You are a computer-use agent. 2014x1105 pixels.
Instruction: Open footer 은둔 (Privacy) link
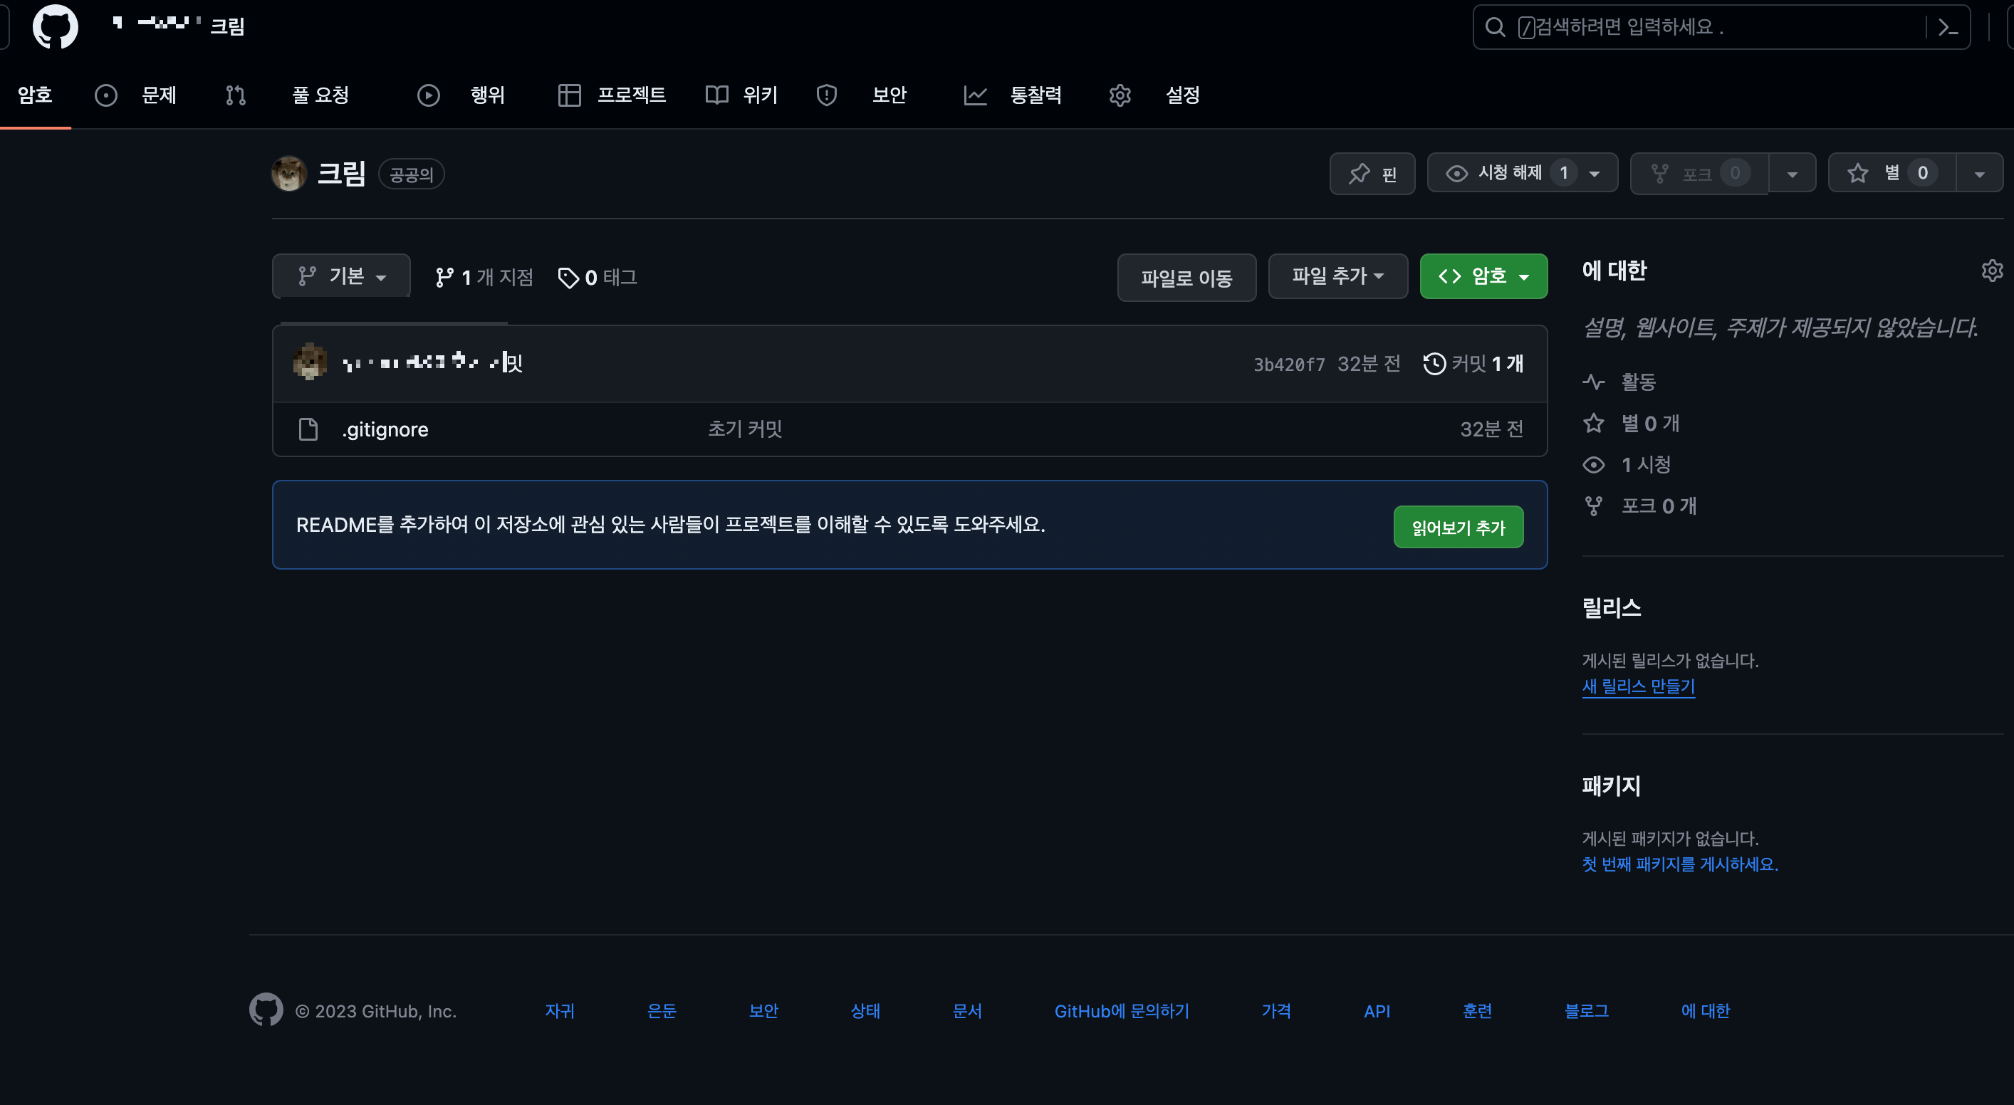(662, 1010)
